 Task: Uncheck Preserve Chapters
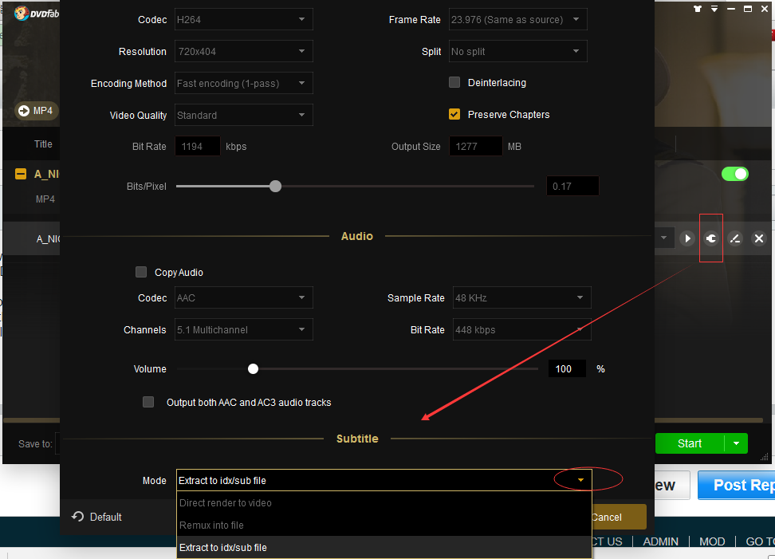pos(454,114)
